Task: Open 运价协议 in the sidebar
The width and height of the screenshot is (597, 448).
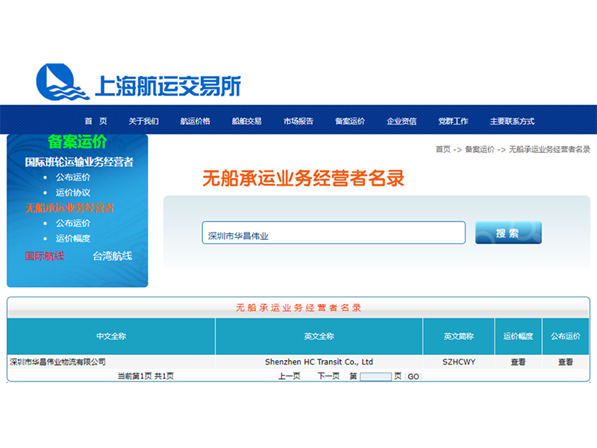Action: (x=73, y=192)
